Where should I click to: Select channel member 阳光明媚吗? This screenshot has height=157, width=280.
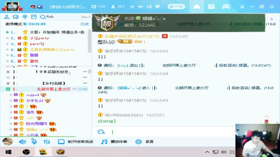pos(36,124)
